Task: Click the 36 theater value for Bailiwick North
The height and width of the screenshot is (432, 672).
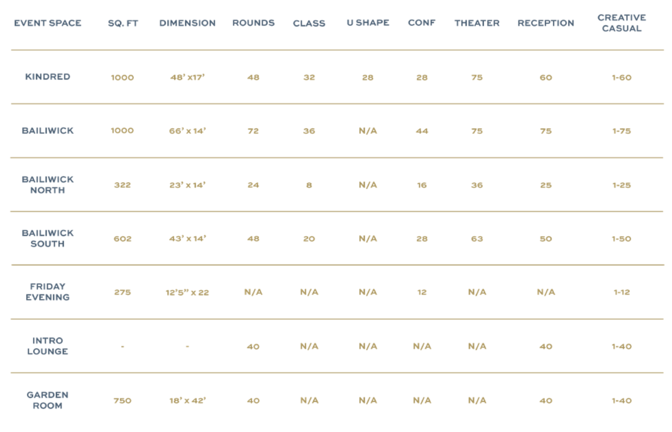Action: click(x=477, y=185)
